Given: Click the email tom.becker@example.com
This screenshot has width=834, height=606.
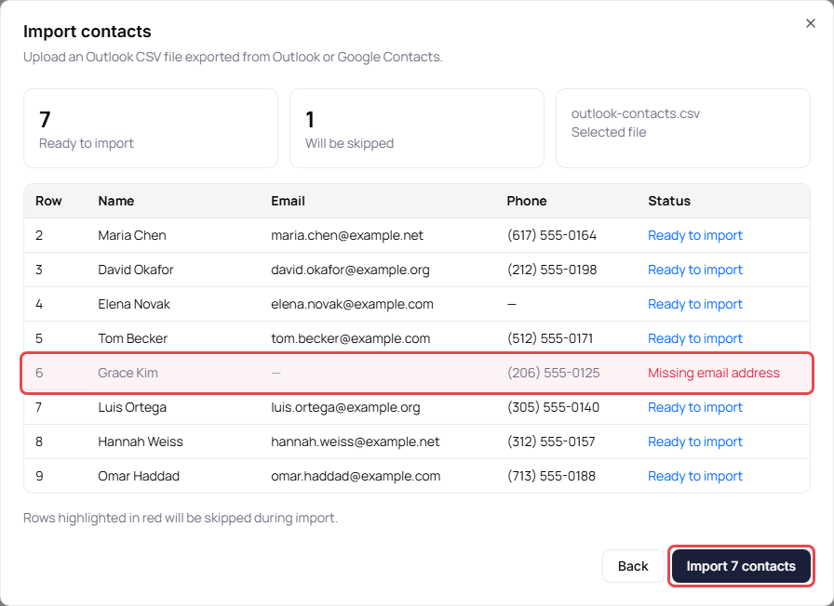Looking at the screenshot, I should [351, 338].
